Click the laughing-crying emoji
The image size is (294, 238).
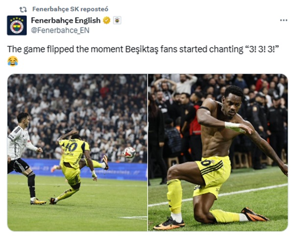tap(13, 61)
